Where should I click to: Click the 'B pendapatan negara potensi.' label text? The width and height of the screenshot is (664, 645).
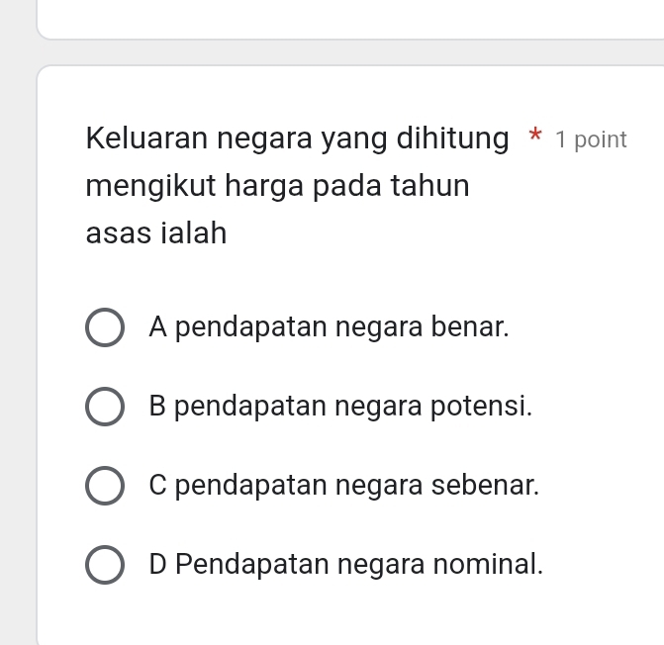coord(340,406)
